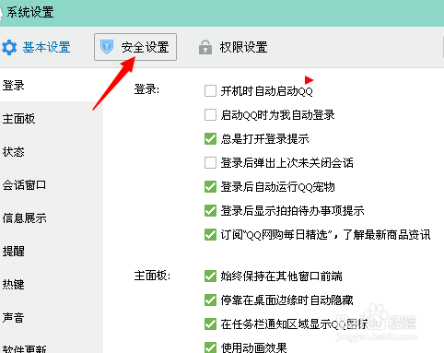
Task: Click the shield icon for 安全设置
Action: [x=107, y=47]
